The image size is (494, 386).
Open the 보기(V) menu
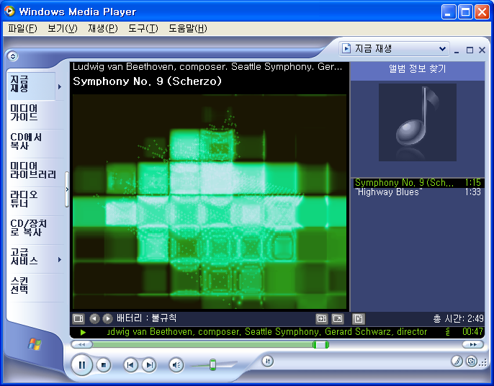[x=63, y=29]
